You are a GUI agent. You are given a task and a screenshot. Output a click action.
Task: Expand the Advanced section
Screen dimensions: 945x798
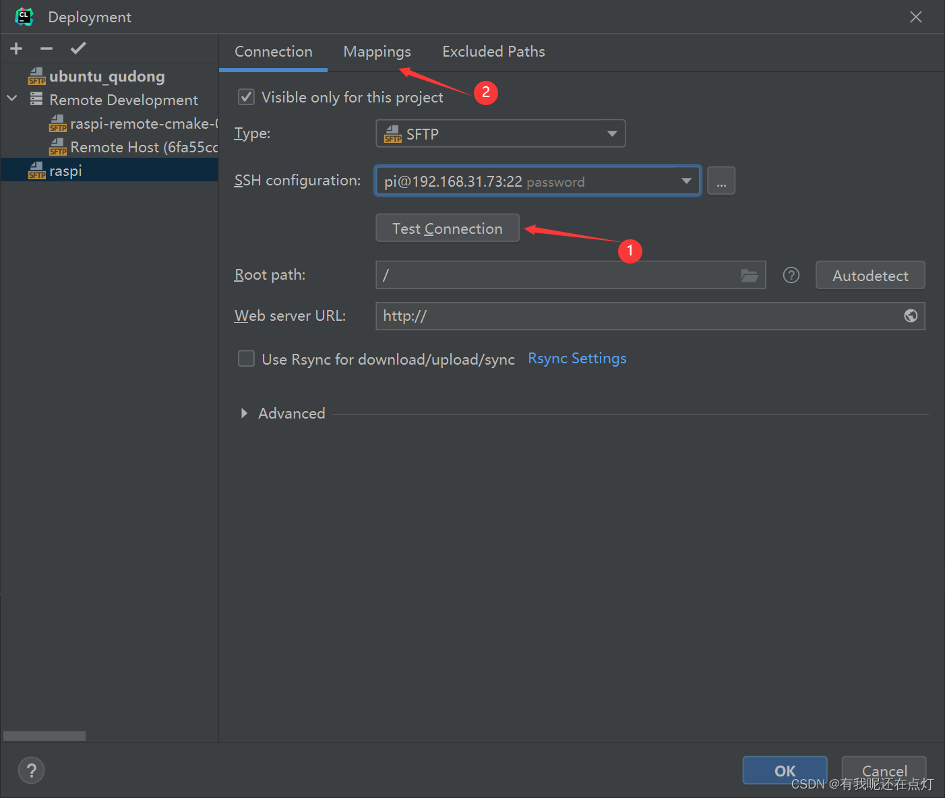pos(244,413)
